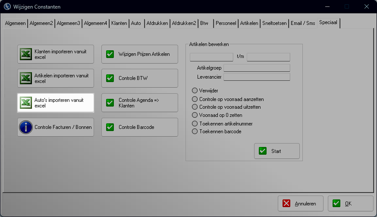Image resolution: width=377 pixels, height=217 pixels.
Task: Click green check icon for Controle Agenda => Klanten
Action: click(x=110, y=103)
